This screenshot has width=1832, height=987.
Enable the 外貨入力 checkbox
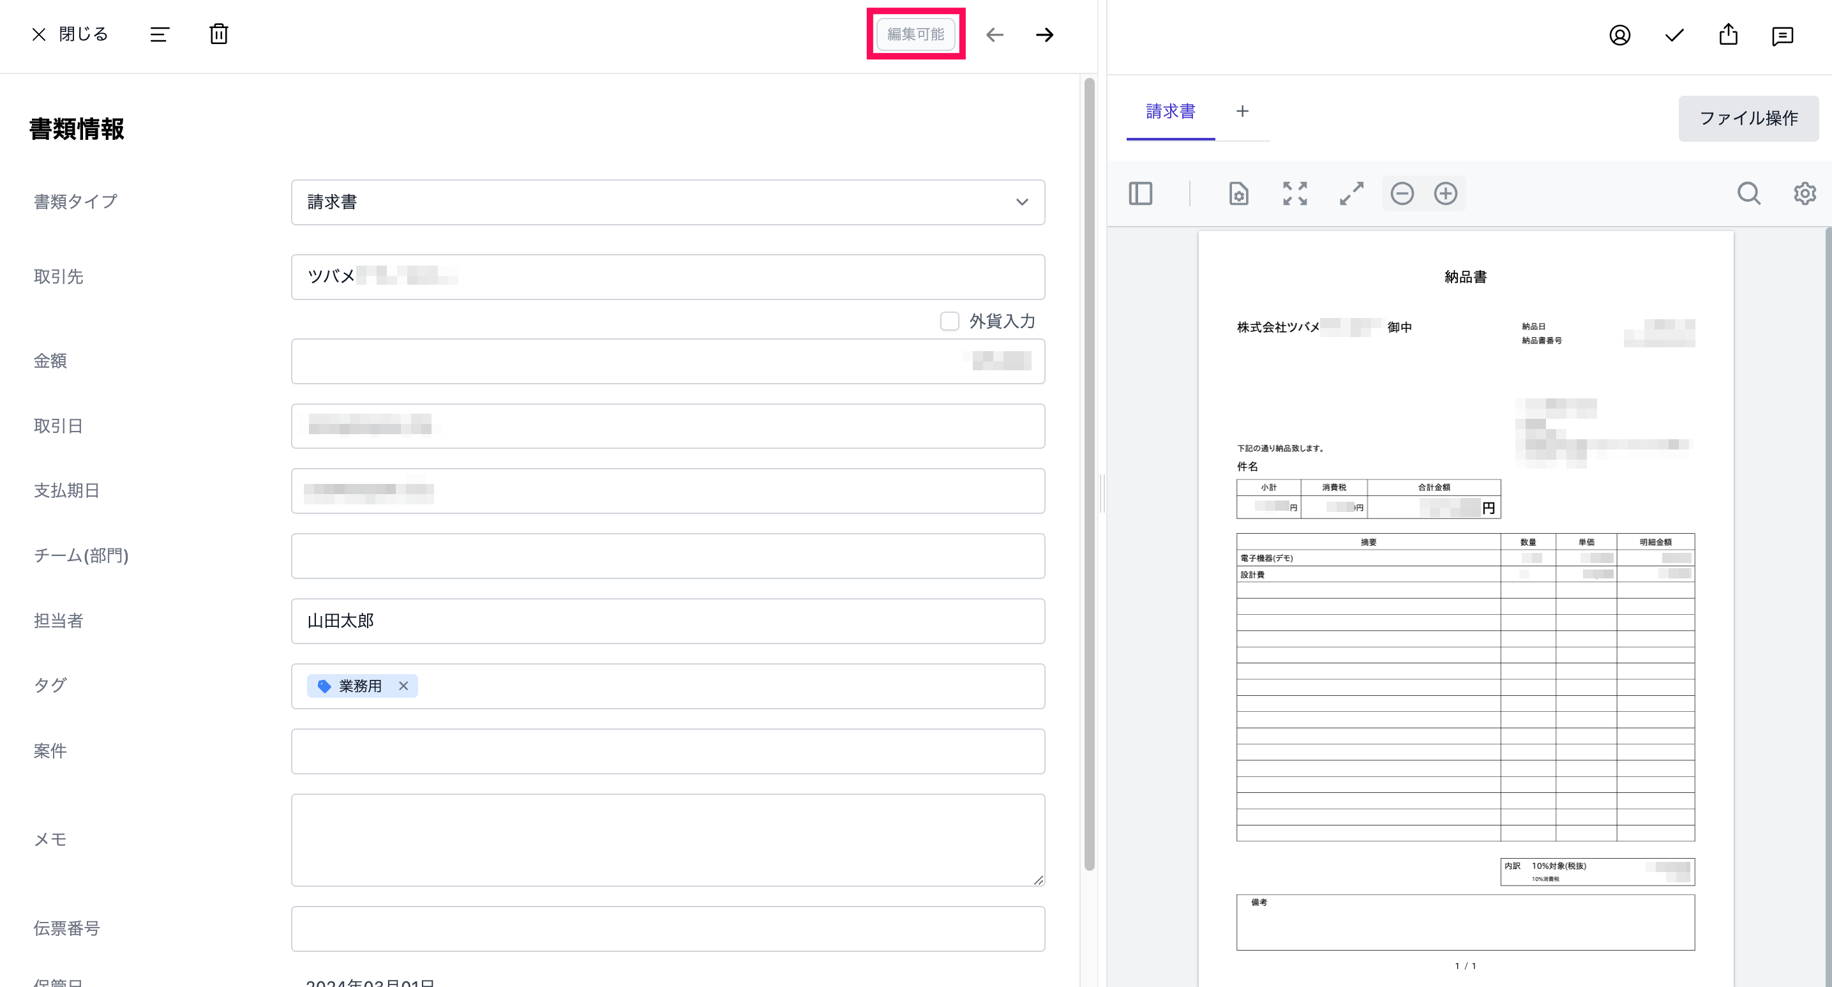[949, 321]
